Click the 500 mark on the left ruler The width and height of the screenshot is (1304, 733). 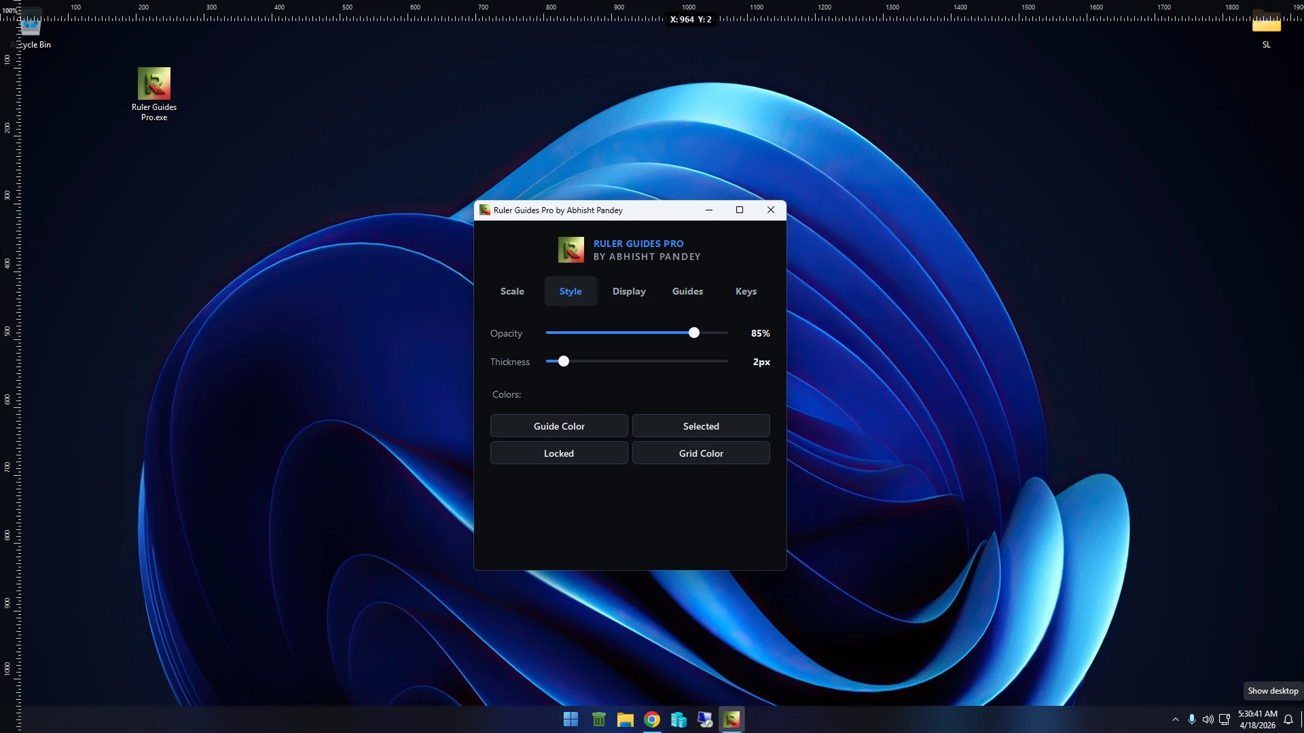7,331
